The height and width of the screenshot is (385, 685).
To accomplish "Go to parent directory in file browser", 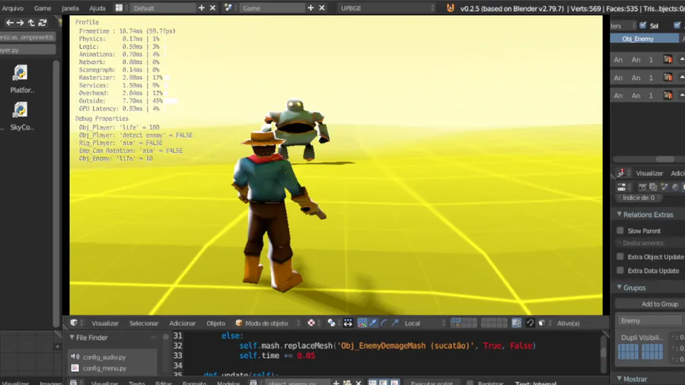I will click(x=31, y=22).
